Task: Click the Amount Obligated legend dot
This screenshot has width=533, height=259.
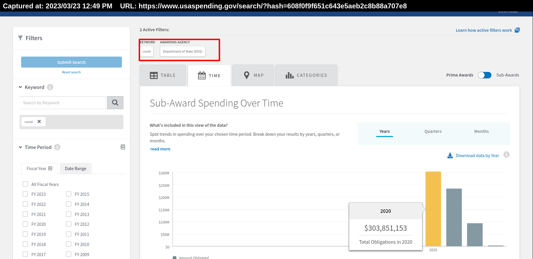Action: pos(174,258)
